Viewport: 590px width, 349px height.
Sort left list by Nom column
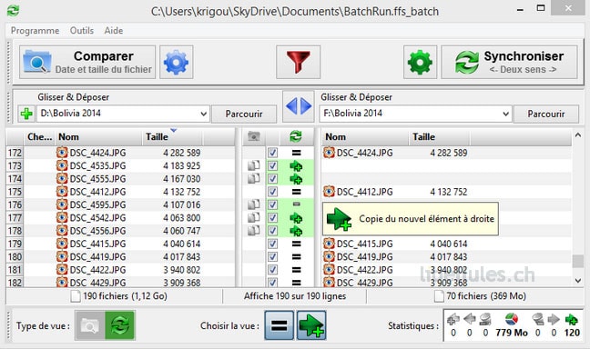(x=98, y=136)
